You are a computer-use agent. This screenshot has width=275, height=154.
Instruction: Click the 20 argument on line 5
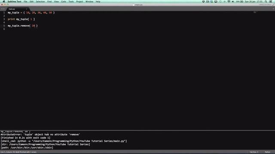pyautogui.click(x=34, y=26)
